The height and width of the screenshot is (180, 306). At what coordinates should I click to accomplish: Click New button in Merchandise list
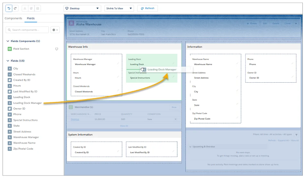[174, 107]
